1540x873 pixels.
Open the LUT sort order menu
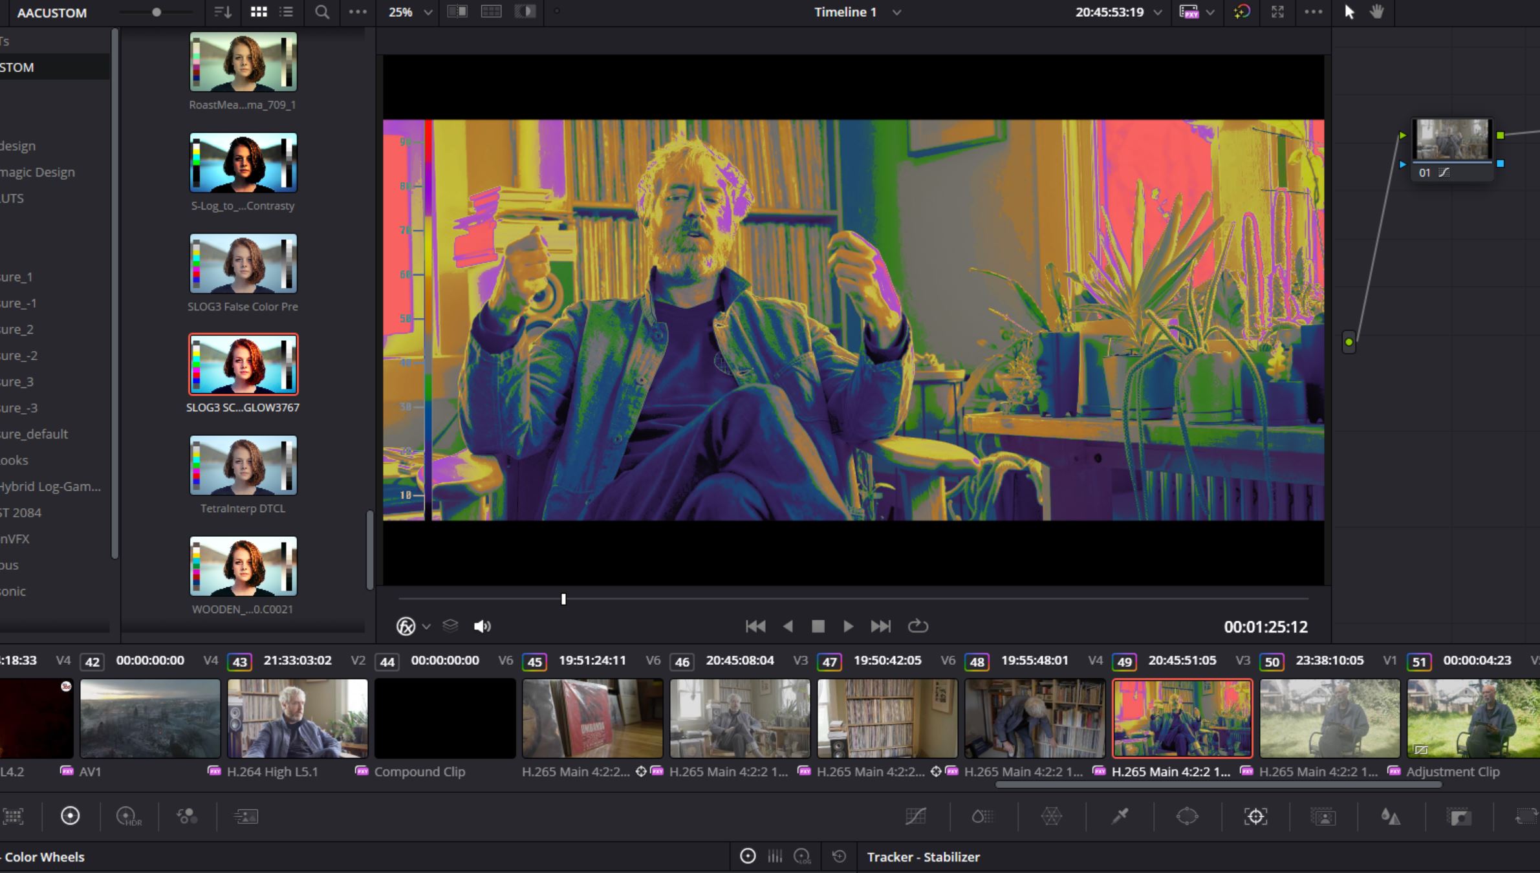[x=222, y=12]
